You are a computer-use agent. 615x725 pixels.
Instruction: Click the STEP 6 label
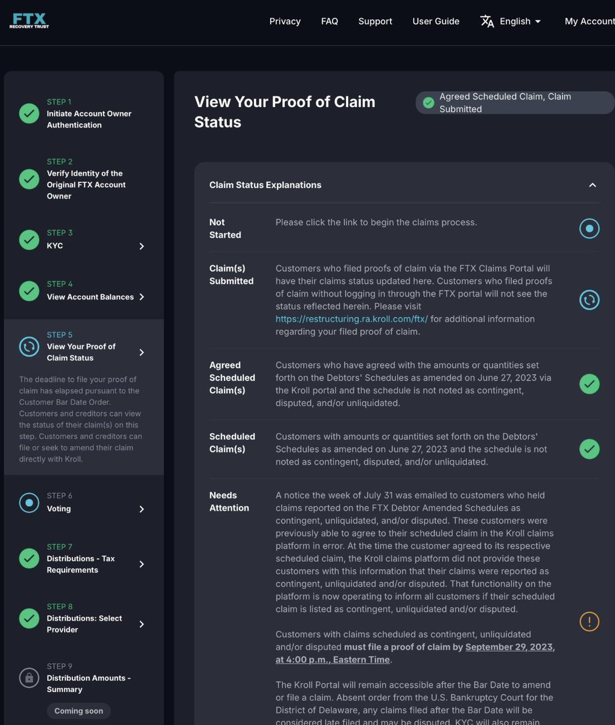coord(60,495)
